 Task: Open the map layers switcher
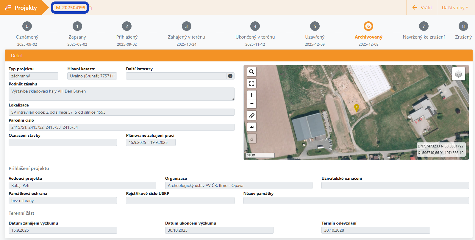click(x=458, y=74)
